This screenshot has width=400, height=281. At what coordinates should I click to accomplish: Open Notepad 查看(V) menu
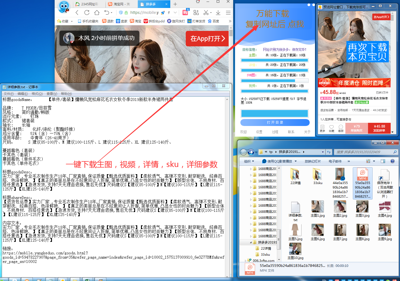[x=52, y=94]
